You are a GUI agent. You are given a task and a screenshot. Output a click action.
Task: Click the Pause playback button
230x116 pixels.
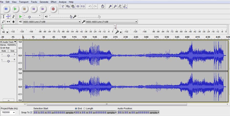click(x=6, y=9)
